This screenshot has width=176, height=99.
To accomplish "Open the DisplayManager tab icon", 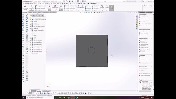I will 42,15.
